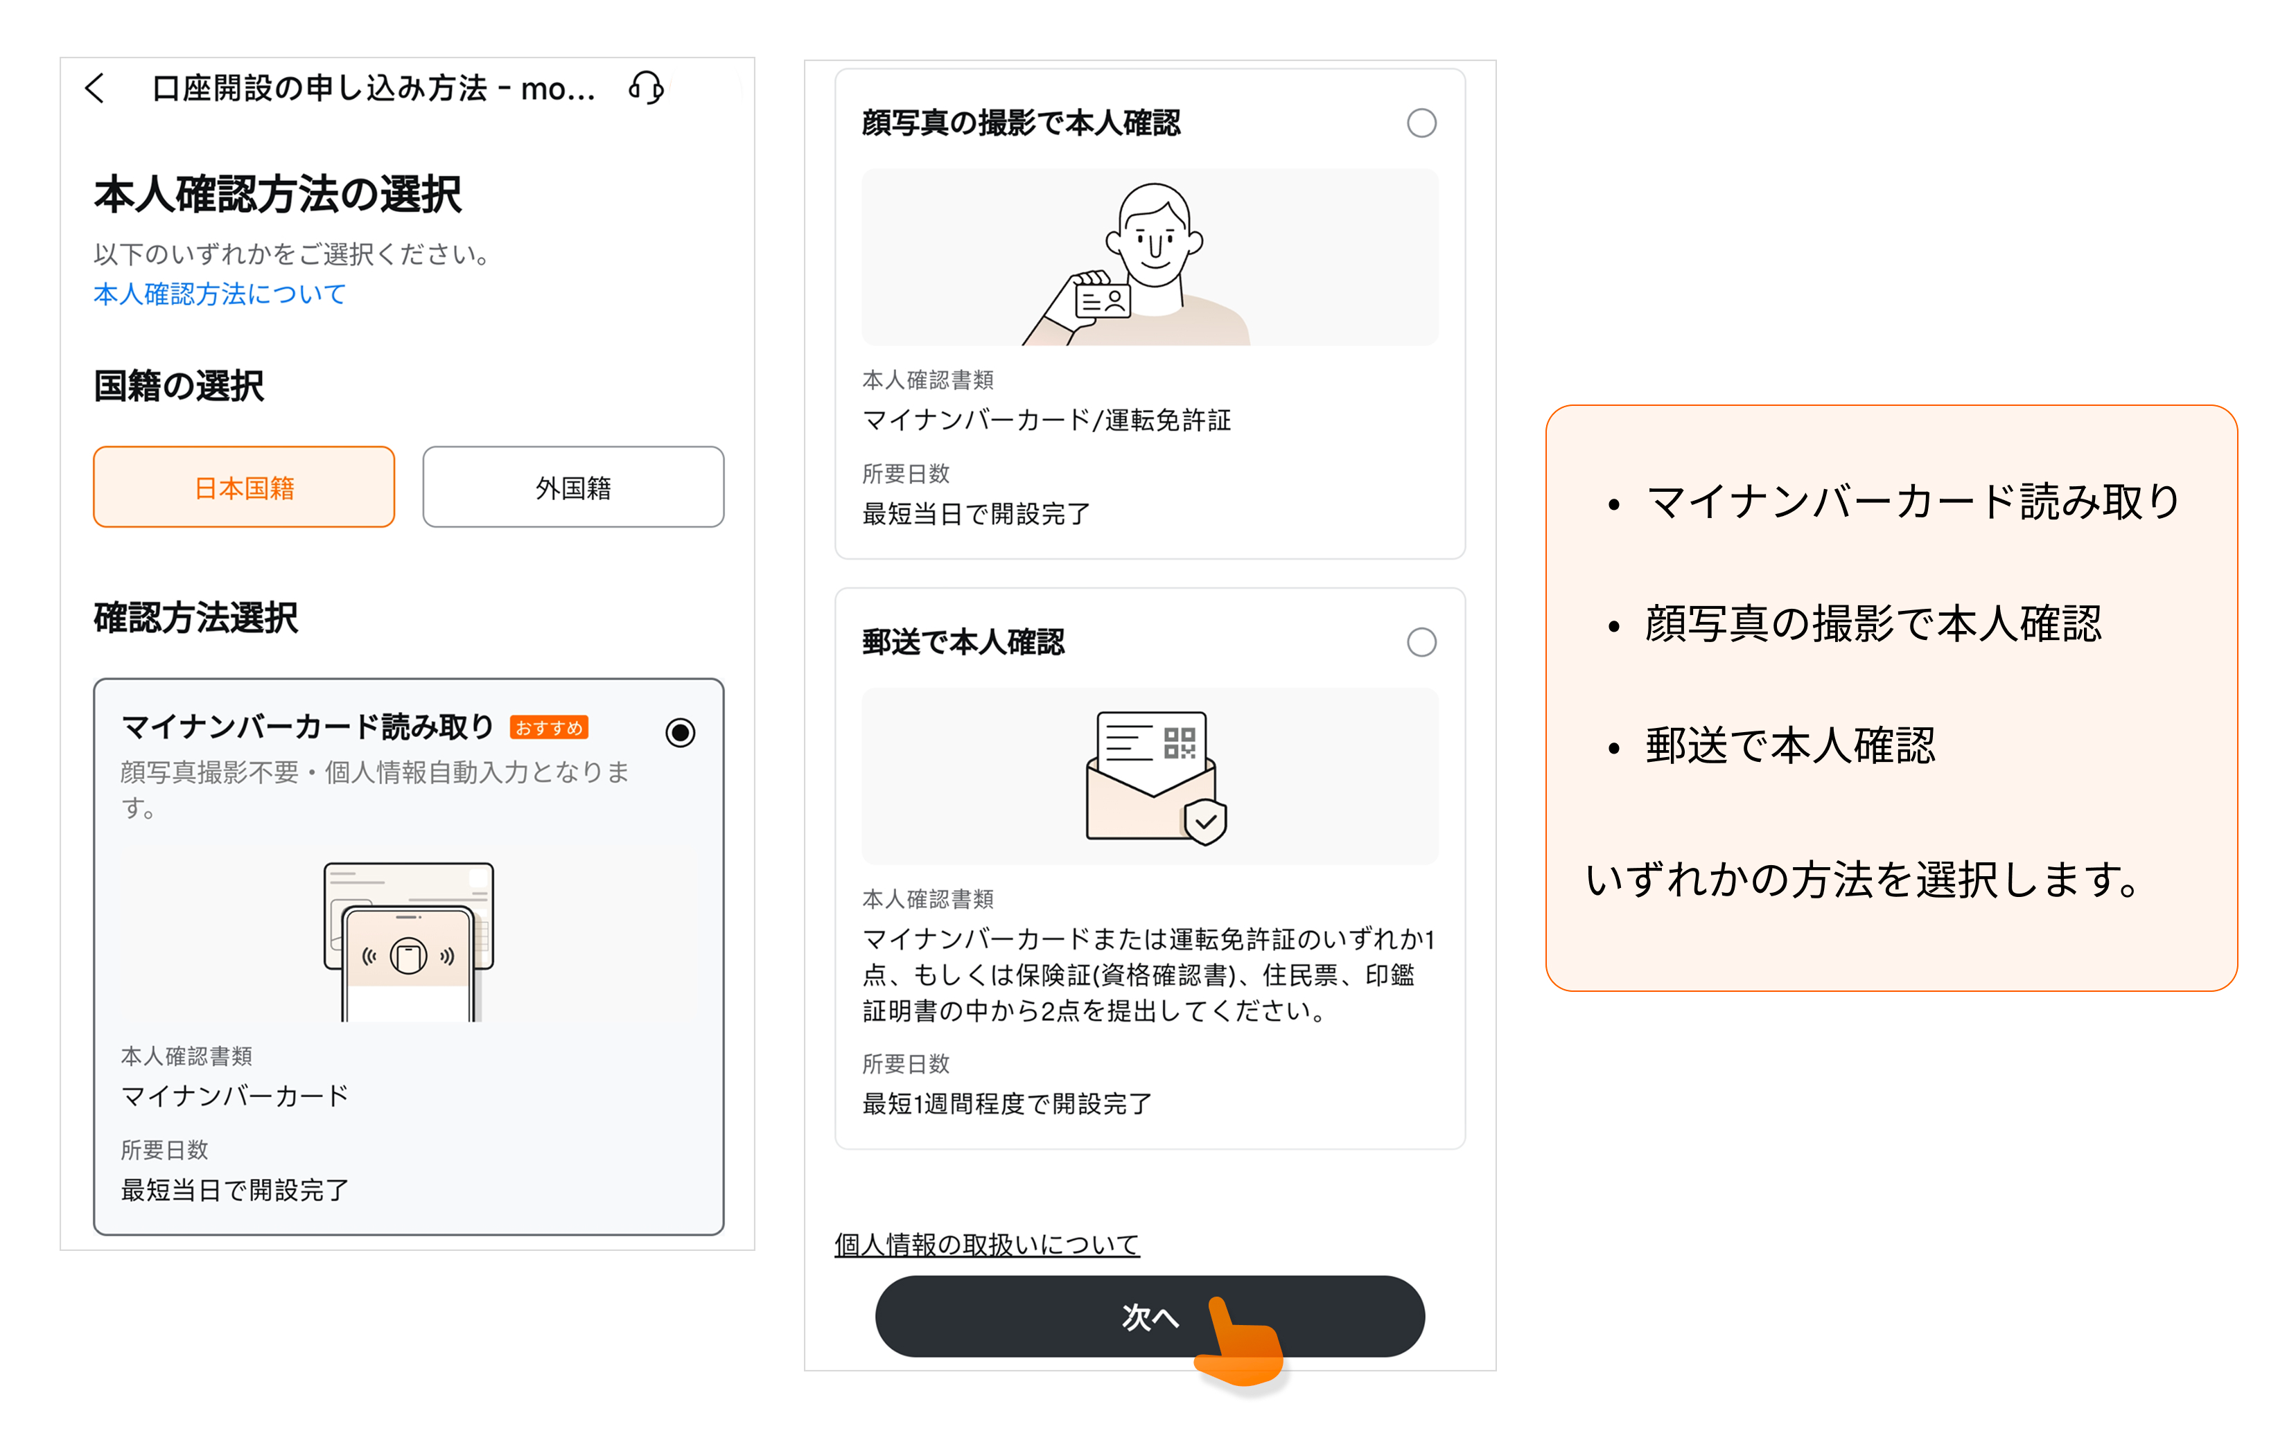The width and height of the screenshot is (2287, 1431).
Task: Click the 顔写真の撮影で本人確認 card title
Action: 1021,123
